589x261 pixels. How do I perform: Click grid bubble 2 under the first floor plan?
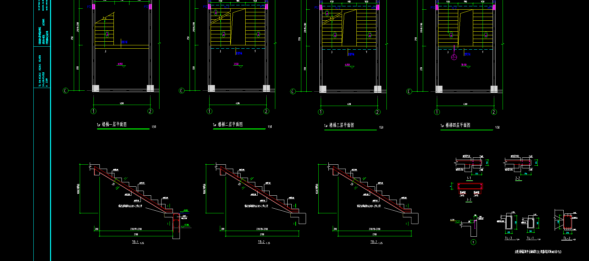click(x=150, y=111)
